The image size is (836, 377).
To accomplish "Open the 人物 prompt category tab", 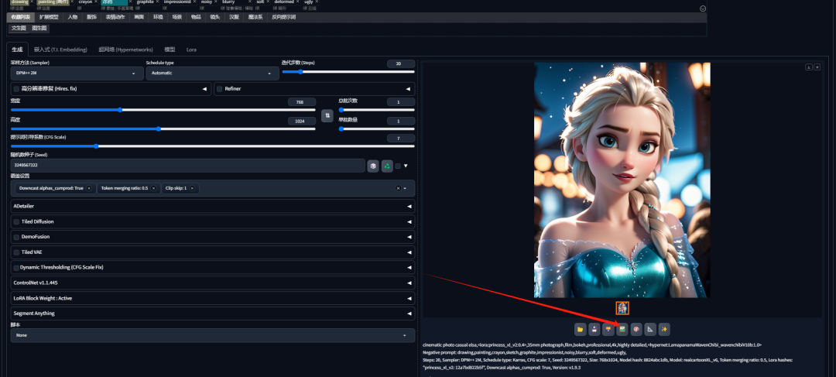I will 73,17.
